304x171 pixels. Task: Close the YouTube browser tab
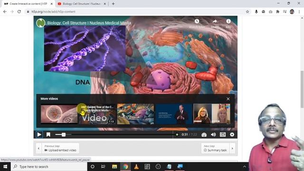tap(104, 4)
